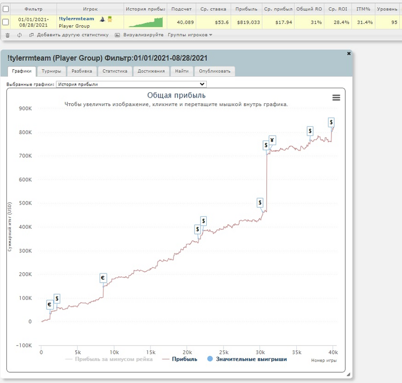This screenshot has width=402, height=383.
Task: Switch to the Найти tab
Action: 182,71
